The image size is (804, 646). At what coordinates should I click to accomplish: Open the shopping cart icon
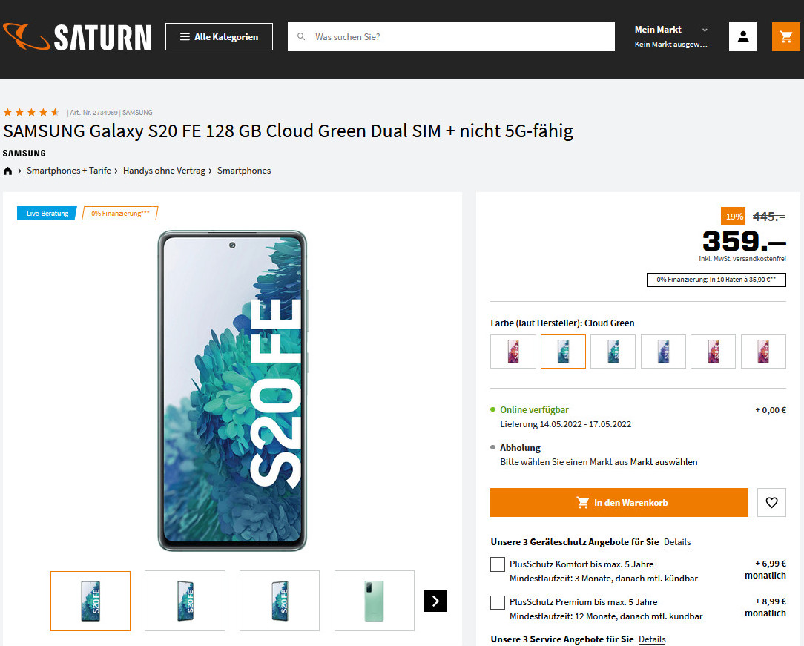tap(786, 36)
